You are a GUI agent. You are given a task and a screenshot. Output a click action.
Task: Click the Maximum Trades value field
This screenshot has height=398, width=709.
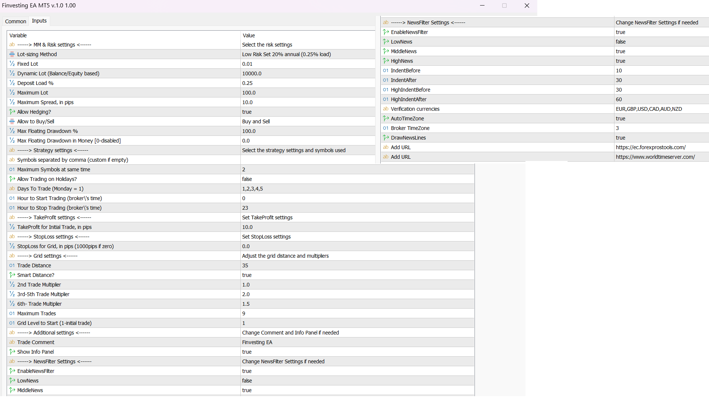pos(244,313)
